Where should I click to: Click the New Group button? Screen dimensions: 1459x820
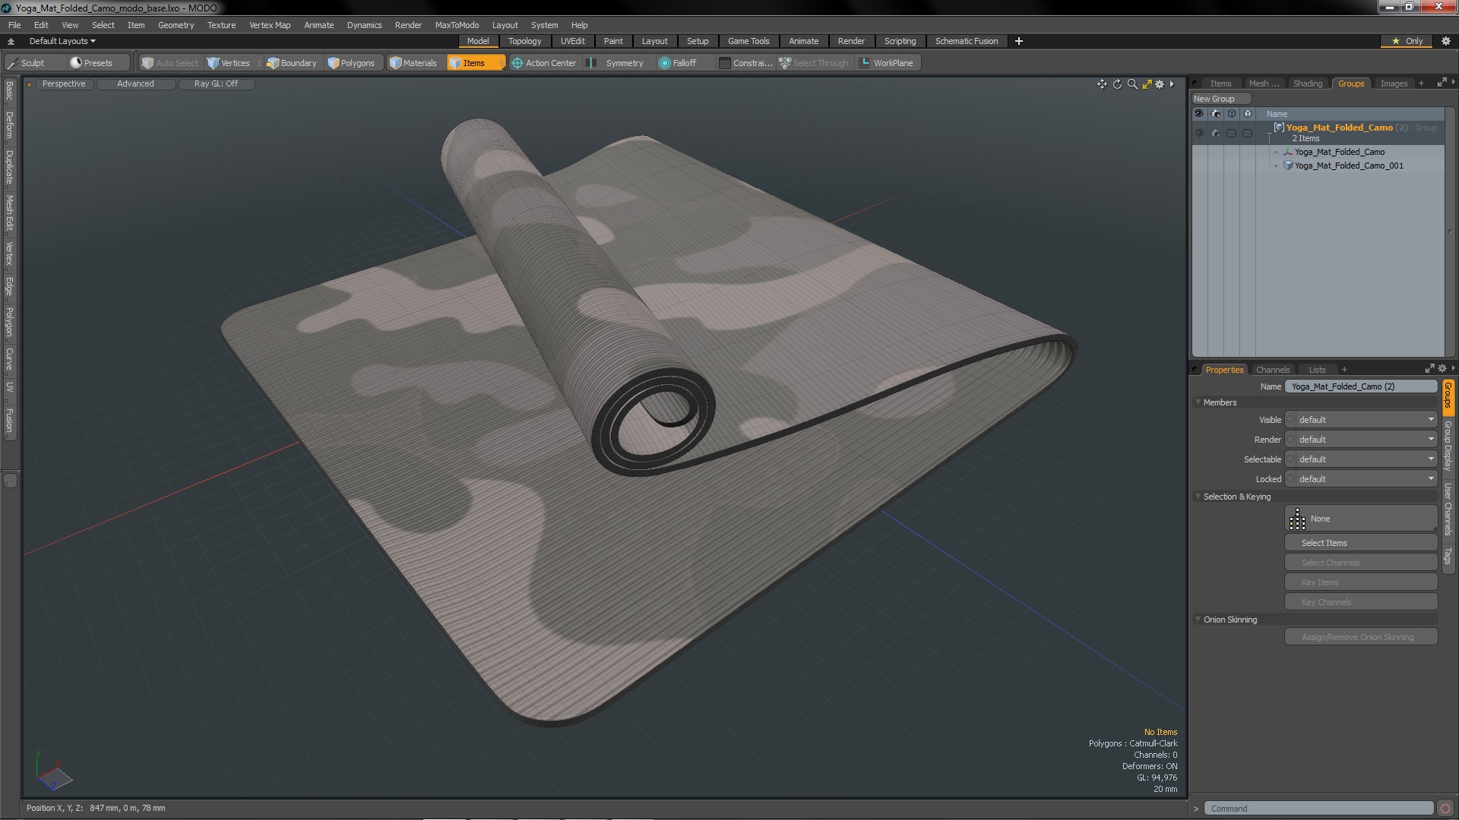point(1220,99)
